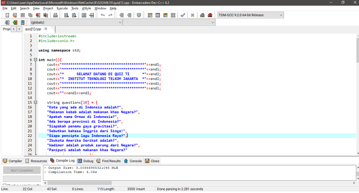359x193 pixels.
Task: Click the Goto Bookmark icon
Action: pos(22,22)
